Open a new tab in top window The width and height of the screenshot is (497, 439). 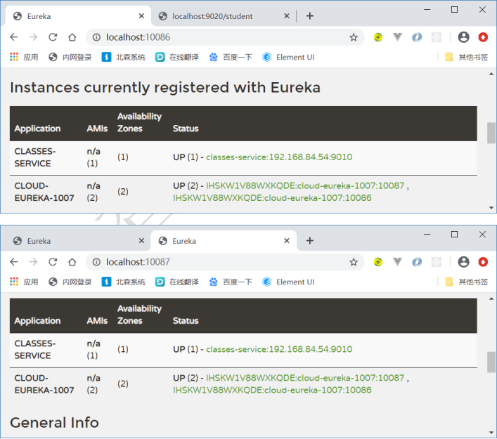(310, 16)
